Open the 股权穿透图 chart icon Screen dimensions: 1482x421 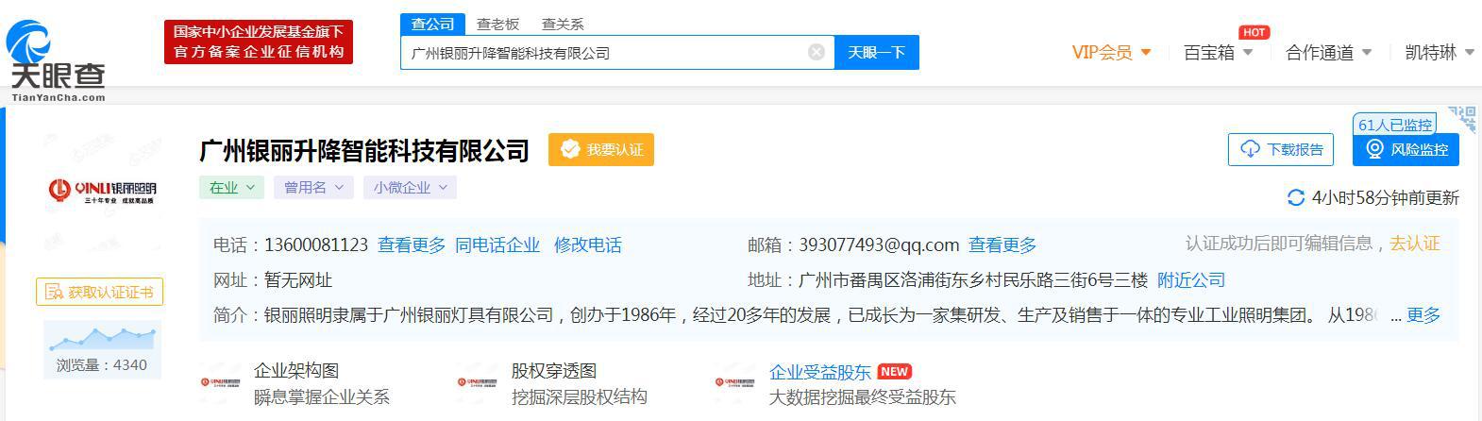pyautogui.click(x=477, y=382)
